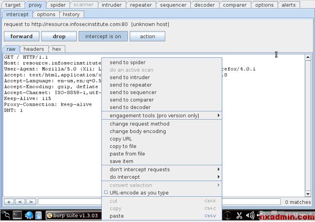This screenshot has height=222, width=315.
Task: Click the DNT: 1 header line
Action: pyautogui.click(x=13, y=111)
